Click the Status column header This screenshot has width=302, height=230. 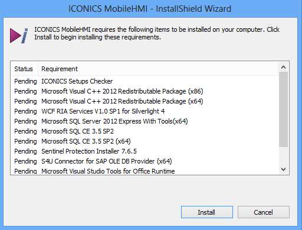pyautogui.click(x=24, y=69)
